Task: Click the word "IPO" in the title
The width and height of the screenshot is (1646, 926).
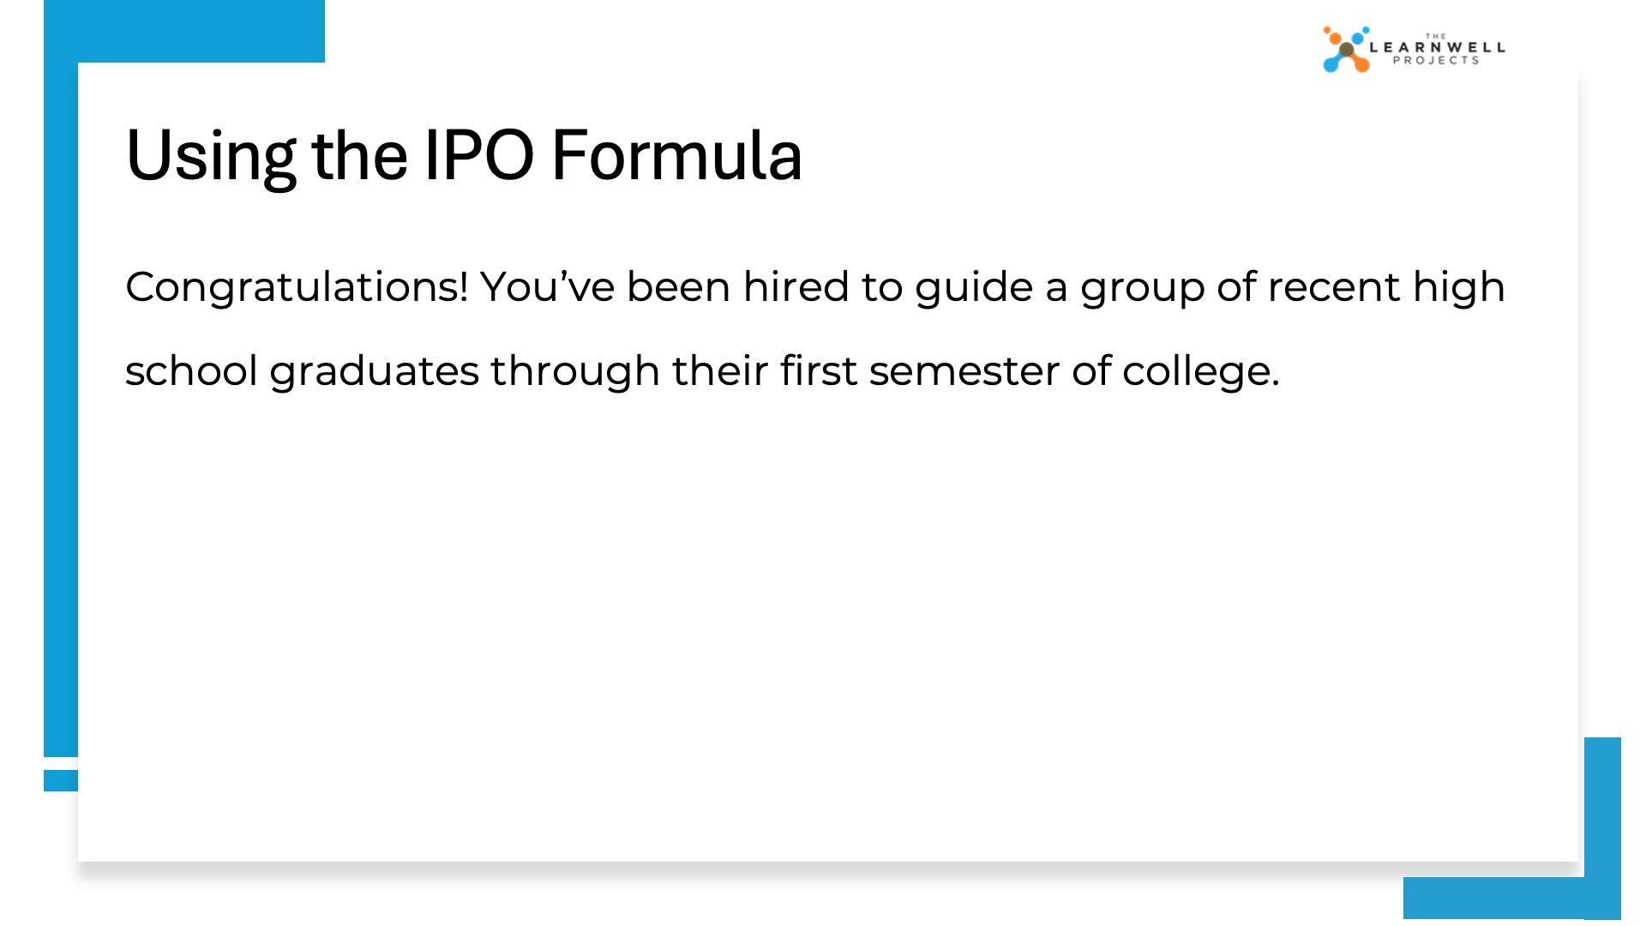Action: coord(479,156)
